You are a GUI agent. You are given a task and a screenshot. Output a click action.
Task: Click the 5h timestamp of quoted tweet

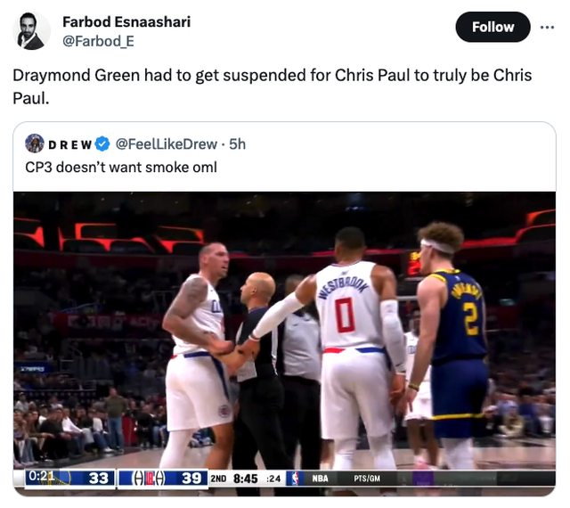238,144
